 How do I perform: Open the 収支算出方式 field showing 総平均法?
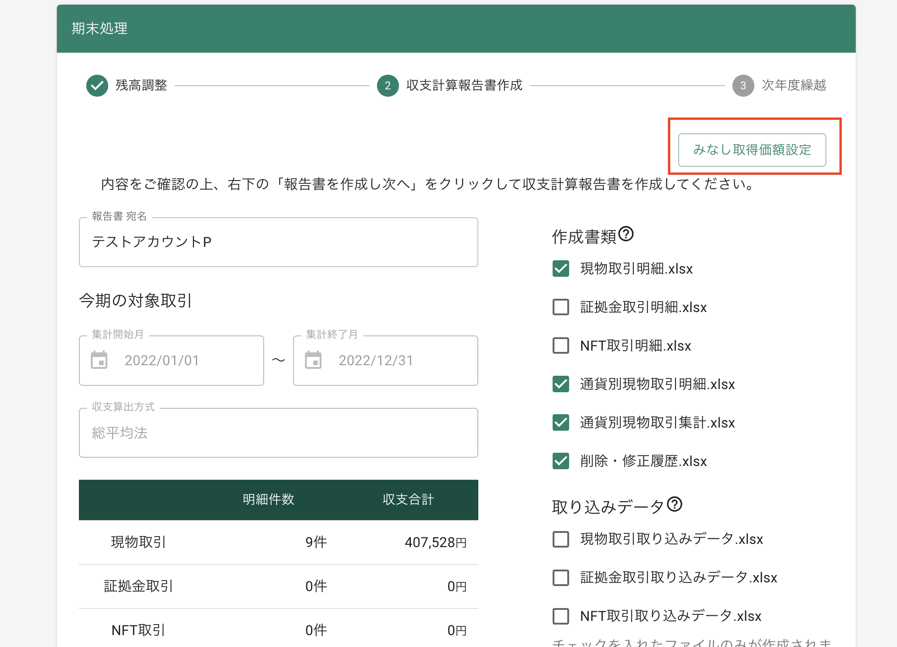click(278, 433)
